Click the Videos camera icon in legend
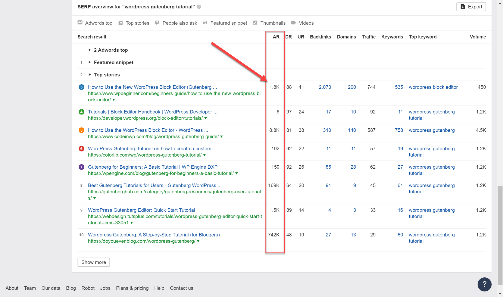503x297 pixels. [294, 23]
